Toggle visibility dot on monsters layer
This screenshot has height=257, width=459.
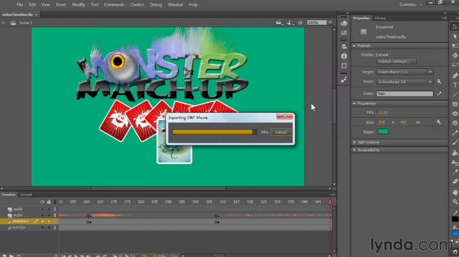tap(42, 221)
